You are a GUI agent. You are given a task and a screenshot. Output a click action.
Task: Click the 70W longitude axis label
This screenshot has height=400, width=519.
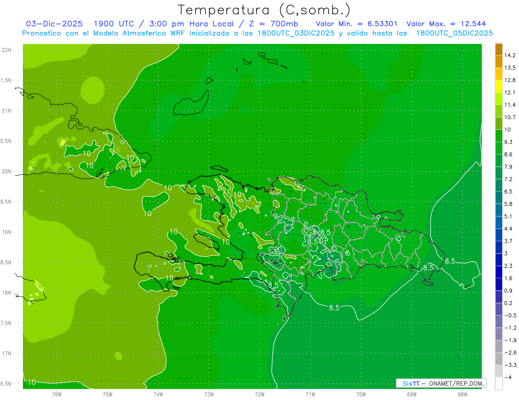(x=361, y=394)
